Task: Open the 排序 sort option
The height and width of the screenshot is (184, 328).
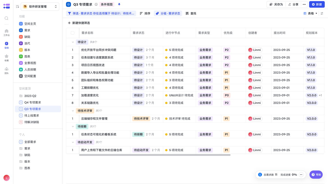Action: 145,13
